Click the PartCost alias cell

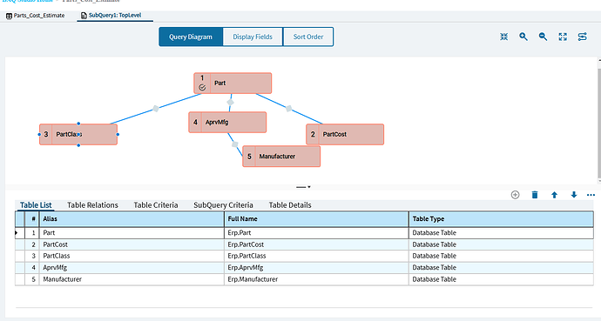[x=132, y=244]
